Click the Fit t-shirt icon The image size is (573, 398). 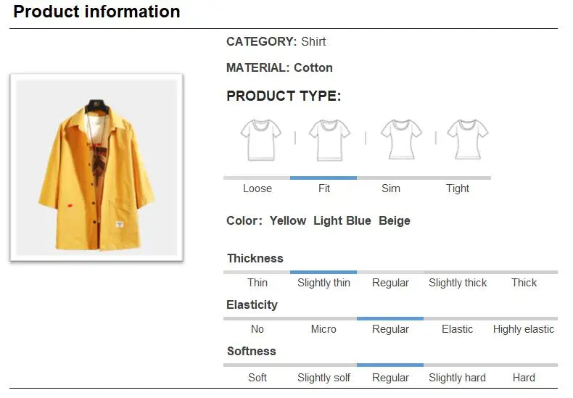coord(329,140)
